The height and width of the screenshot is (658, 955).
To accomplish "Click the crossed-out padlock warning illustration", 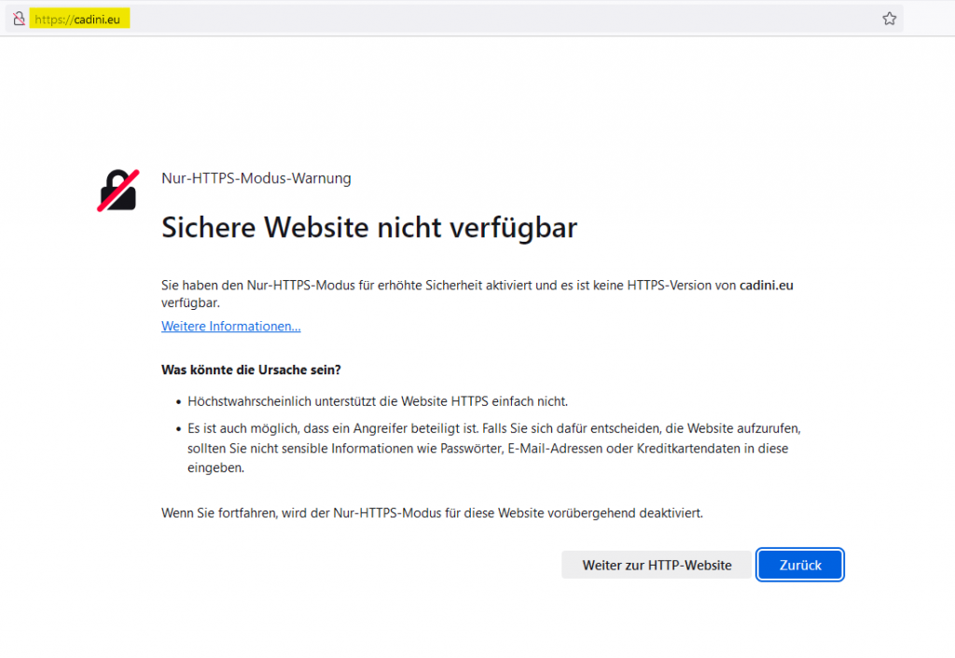I will pyautogui.click(x=118, y=189).
